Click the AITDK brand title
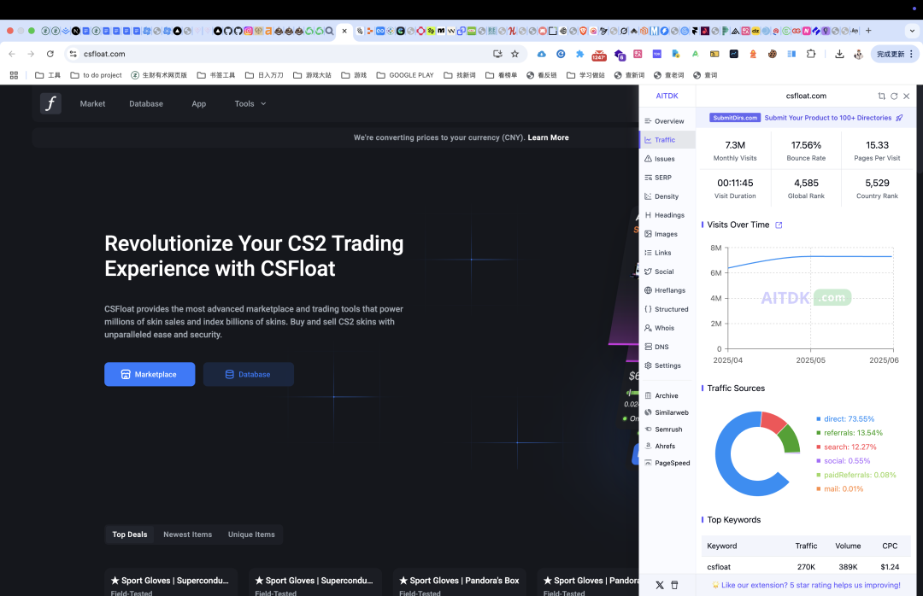 (667, 96)
